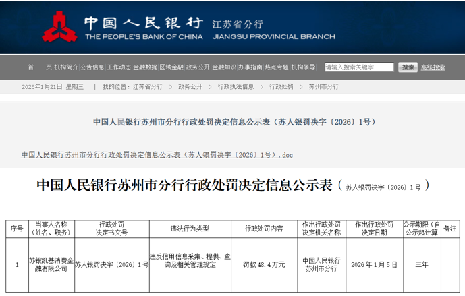Screen dimensions: 465x296
Task: Click the 行政处罚内容 column header
Action: click(x=265, y=229)
